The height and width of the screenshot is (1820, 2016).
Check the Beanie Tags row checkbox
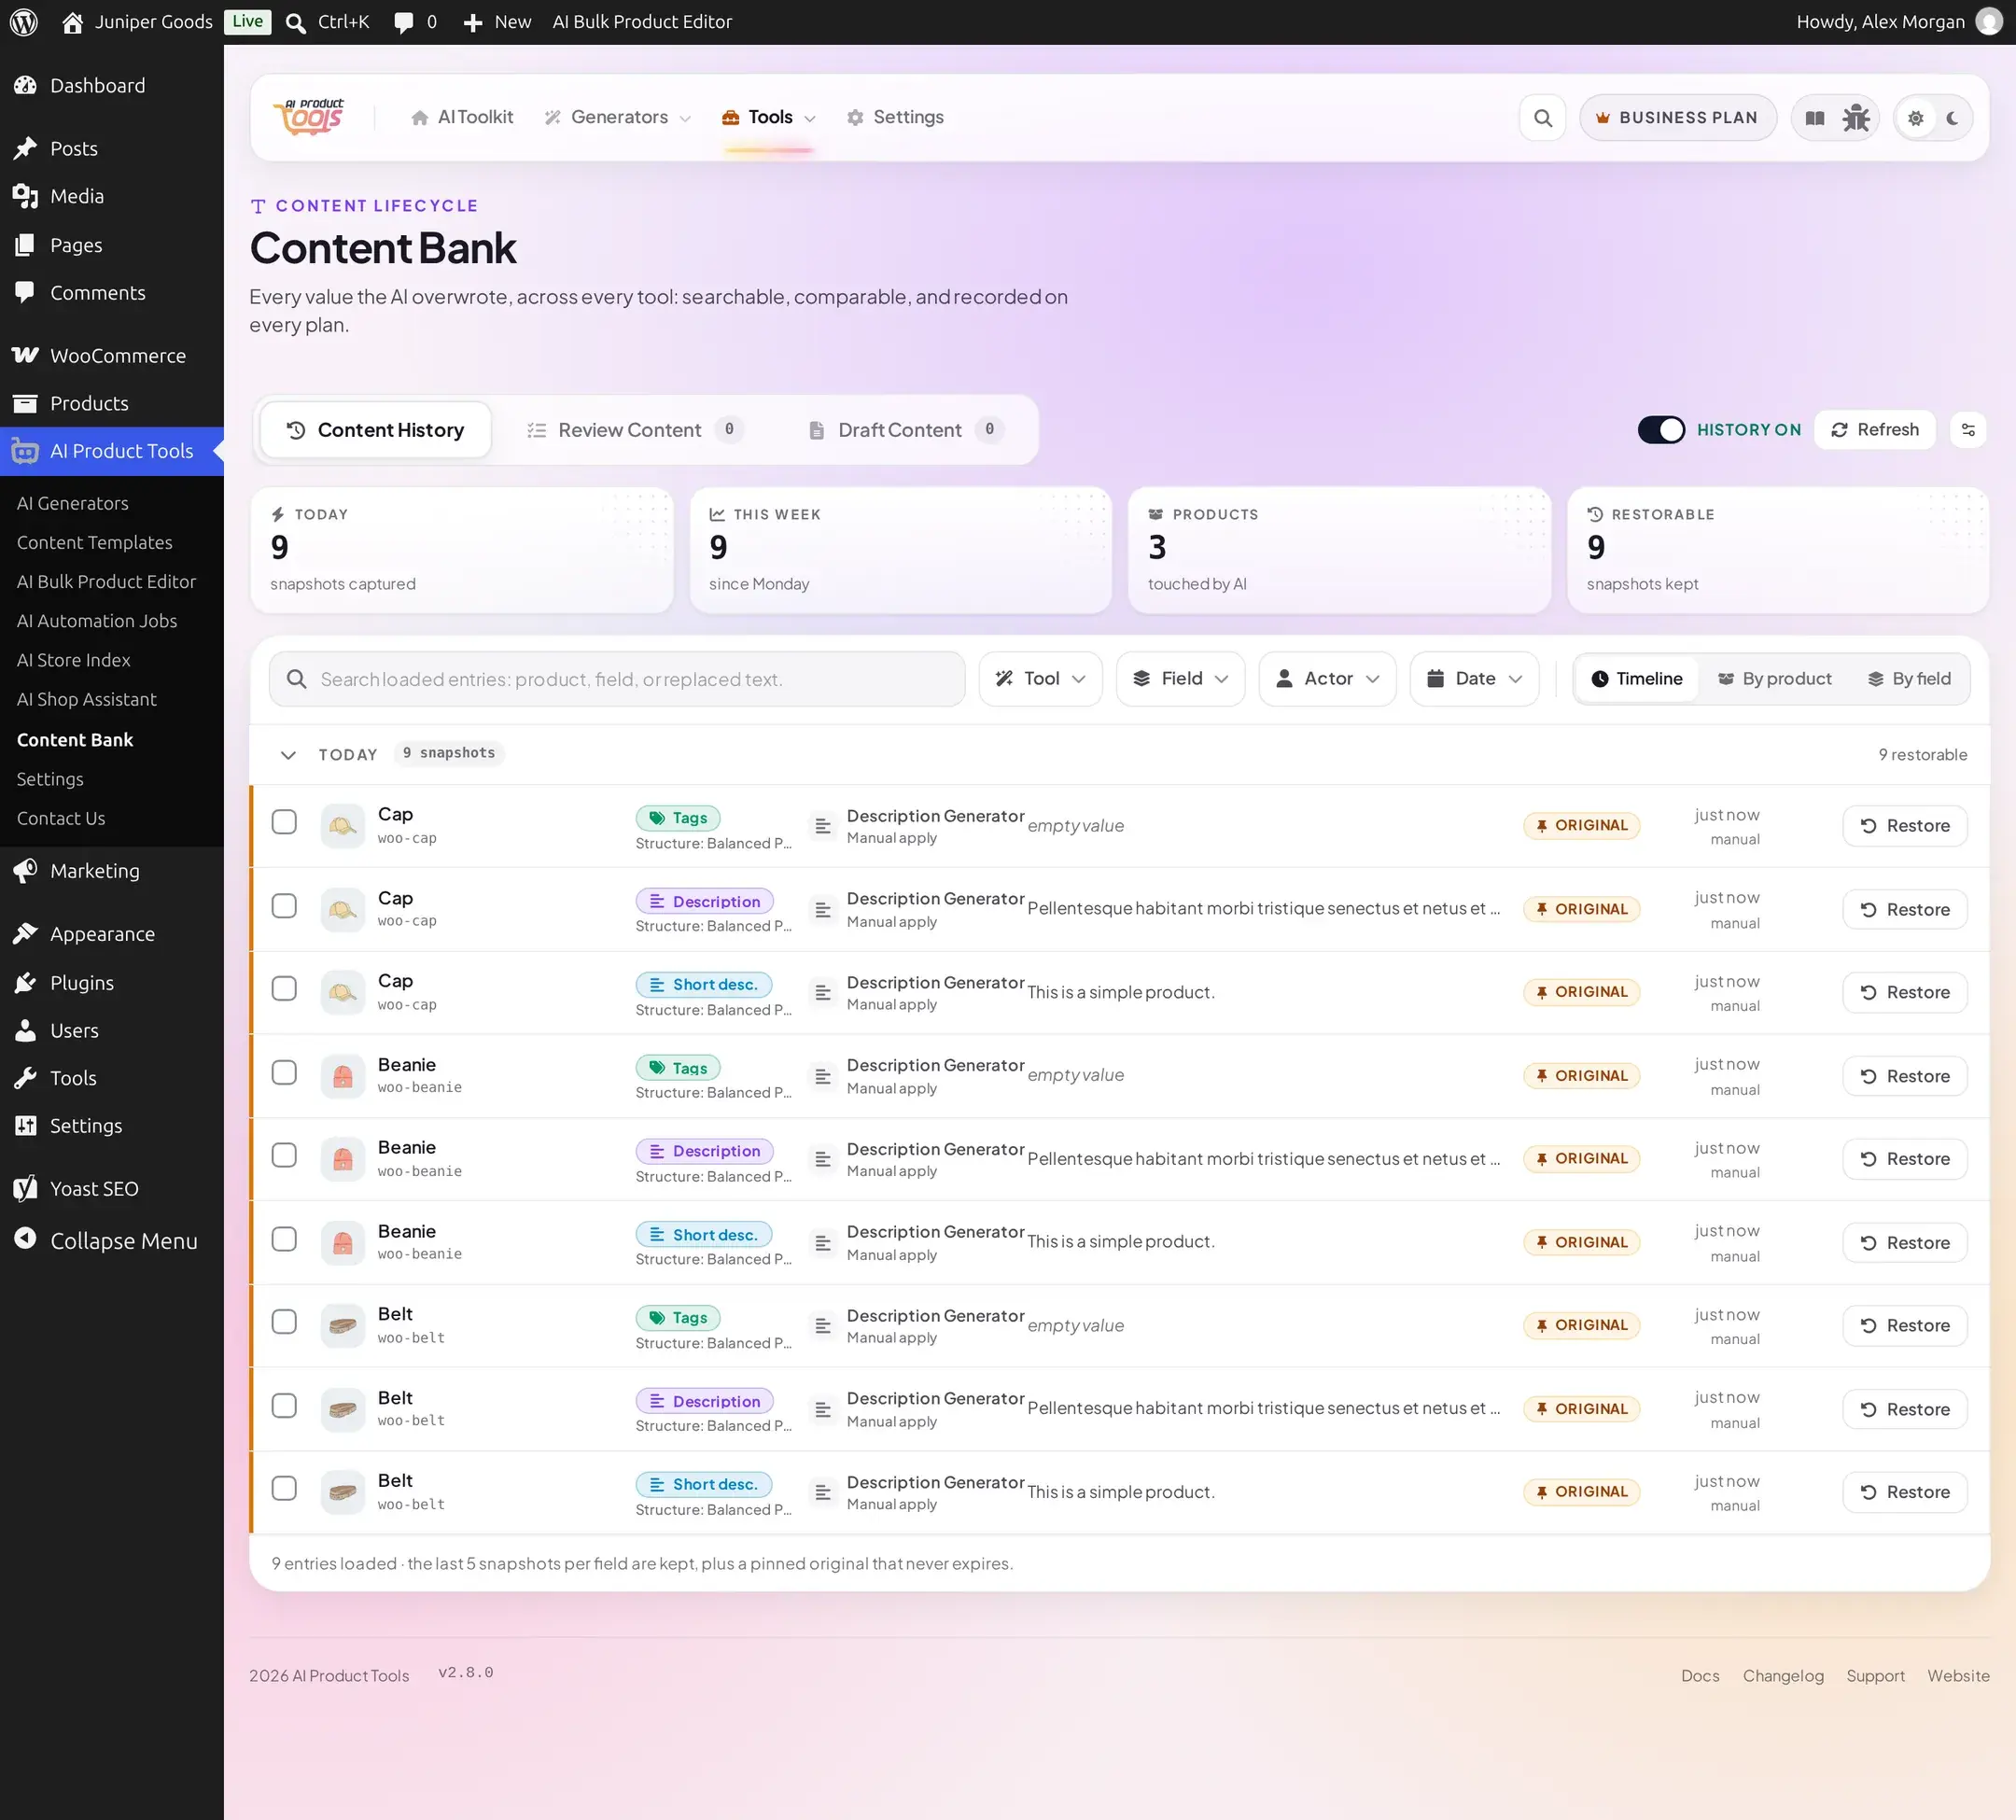pos(284,1072)
